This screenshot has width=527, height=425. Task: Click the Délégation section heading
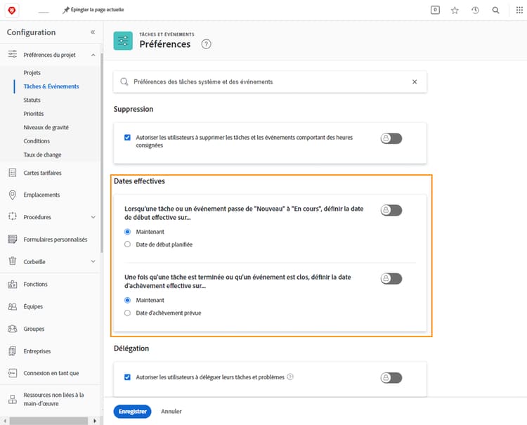(131, 348)
